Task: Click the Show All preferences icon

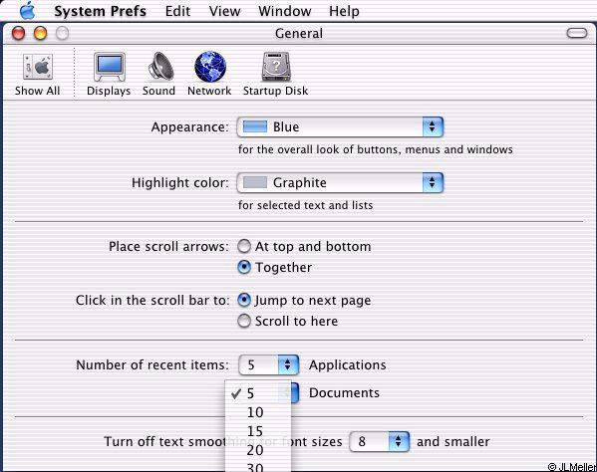Action: coord(37,67)
